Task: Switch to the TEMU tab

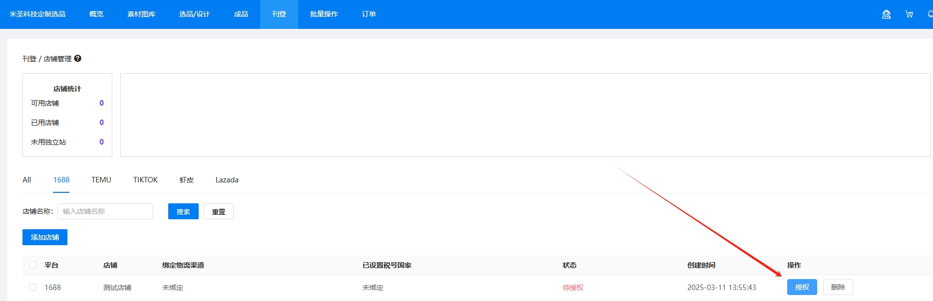Action: tap(101, 180)
